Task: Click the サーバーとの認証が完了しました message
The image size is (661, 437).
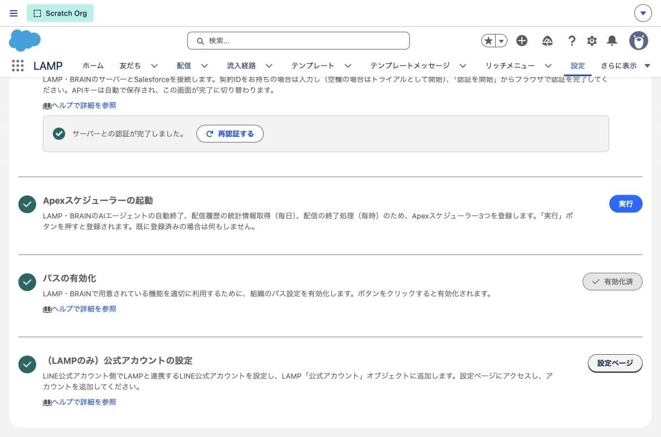Action: 128,133
